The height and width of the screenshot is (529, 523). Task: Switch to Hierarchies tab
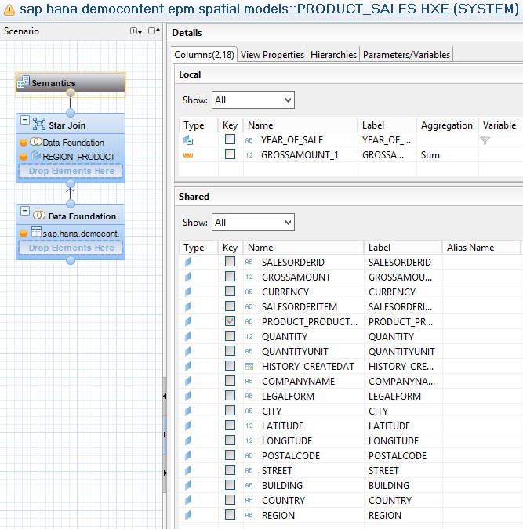[x=333, y=55]
